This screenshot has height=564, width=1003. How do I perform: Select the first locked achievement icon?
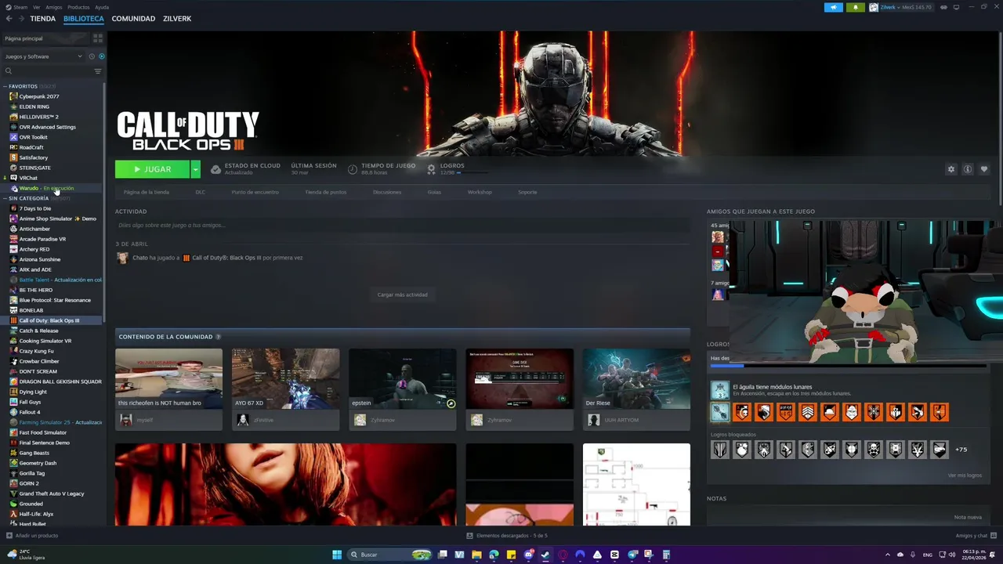[x=720, y=450]
